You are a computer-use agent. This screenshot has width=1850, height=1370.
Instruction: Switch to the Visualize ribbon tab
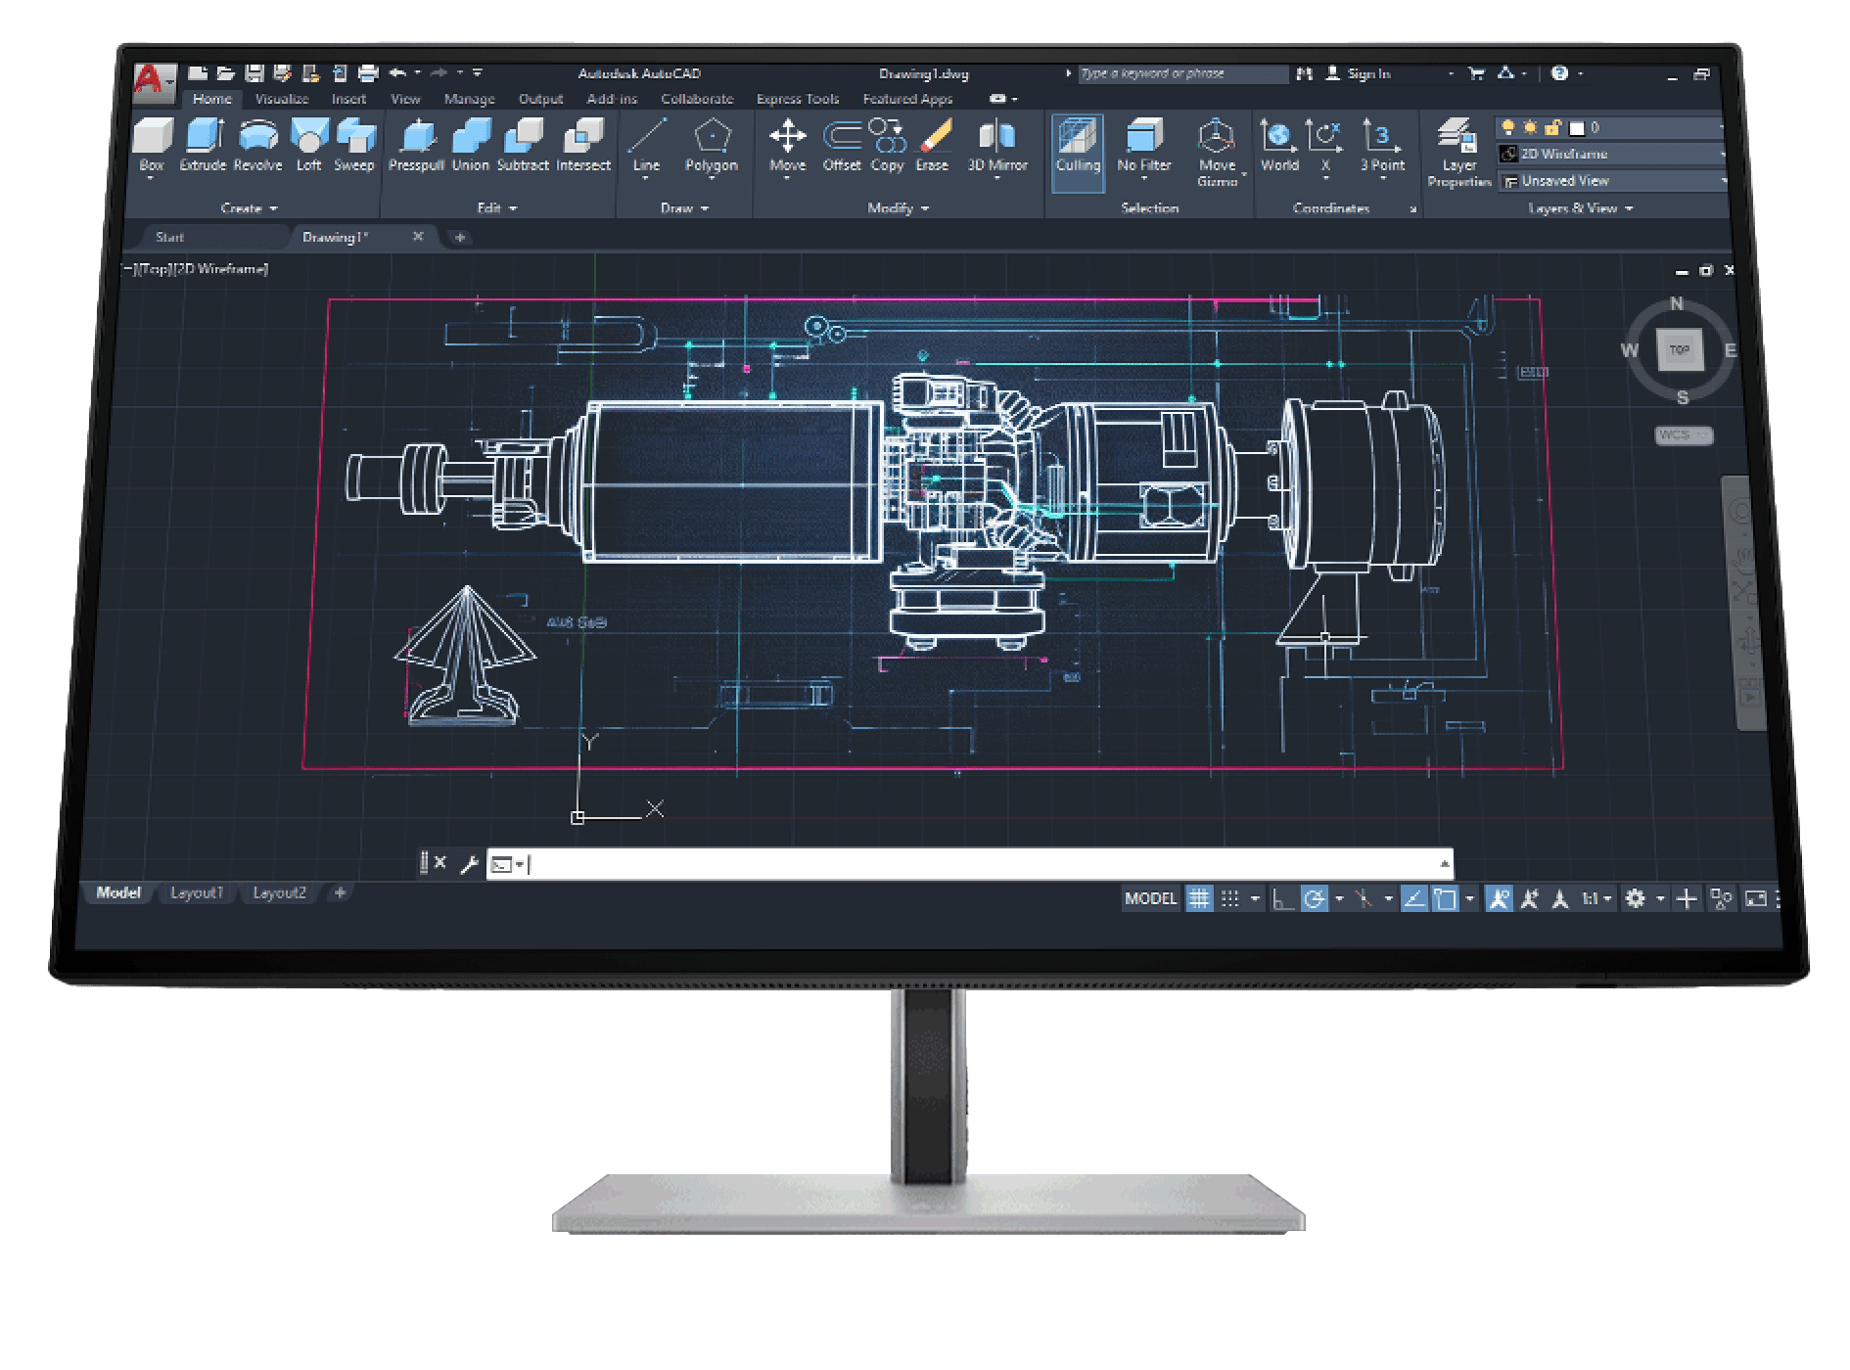(280, 99)
